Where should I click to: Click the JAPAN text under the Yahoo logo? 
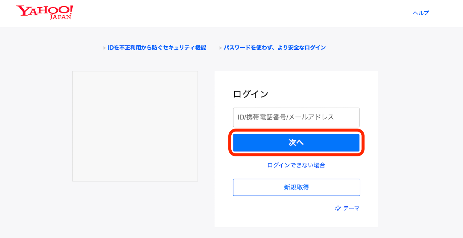pos(60,17)
